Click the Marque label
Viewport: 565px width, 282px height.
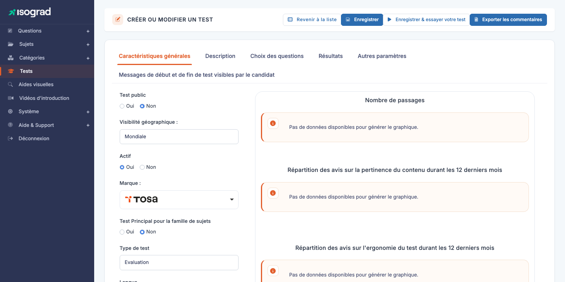pyautogui.click(x=130, y=183)
